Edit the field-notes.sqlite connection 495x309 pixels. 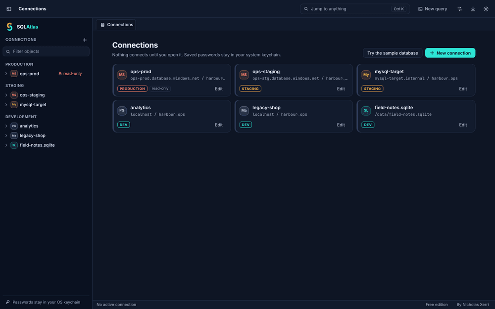[x=463, y=125]
